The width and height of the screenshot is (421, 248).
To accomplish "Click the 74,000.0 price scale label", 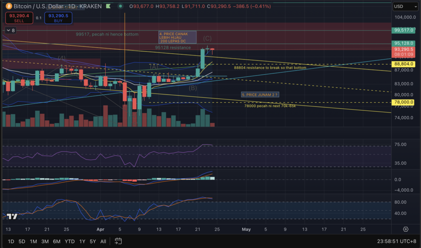I will pos(404,118).
